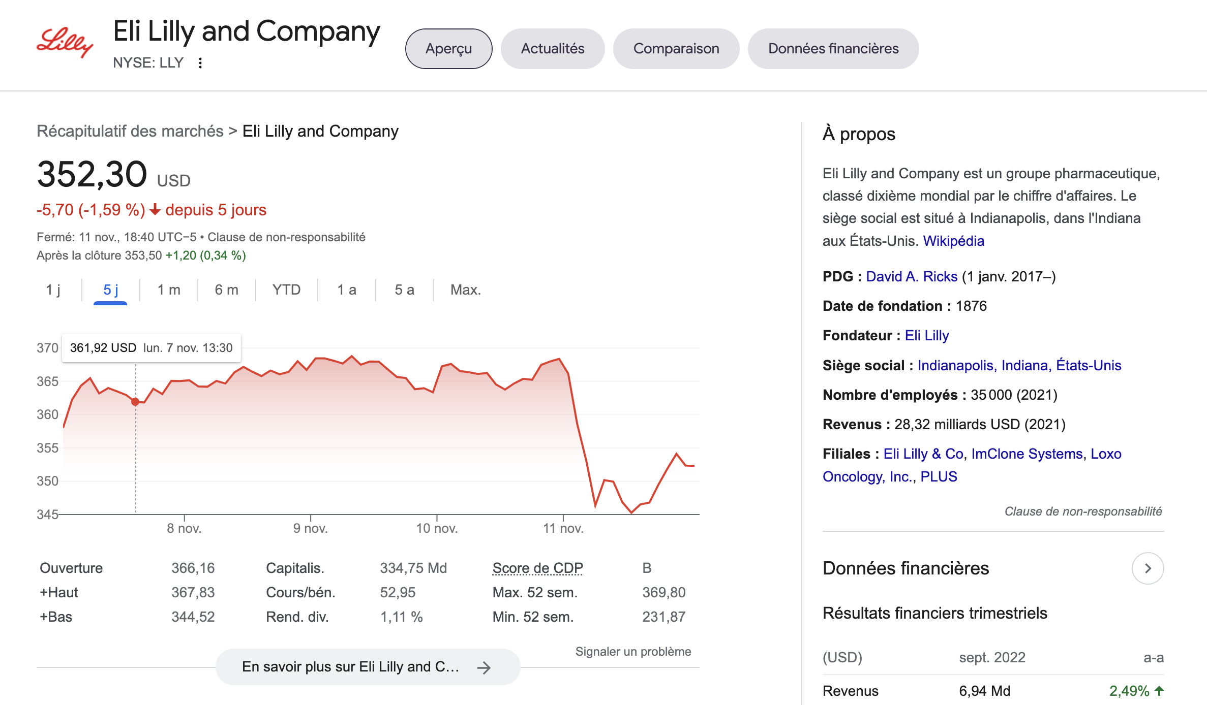This screenshot has width=1207, height=705.
Task: Open the Eli Lilly & Co subsidiary link
Action: pos(923,454)
